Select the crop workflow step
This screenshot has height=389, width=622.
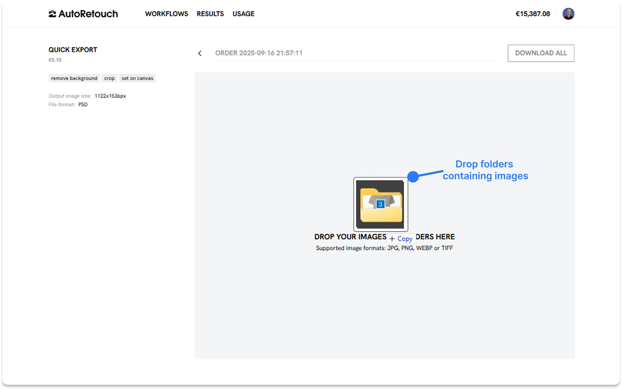[109, 78]
